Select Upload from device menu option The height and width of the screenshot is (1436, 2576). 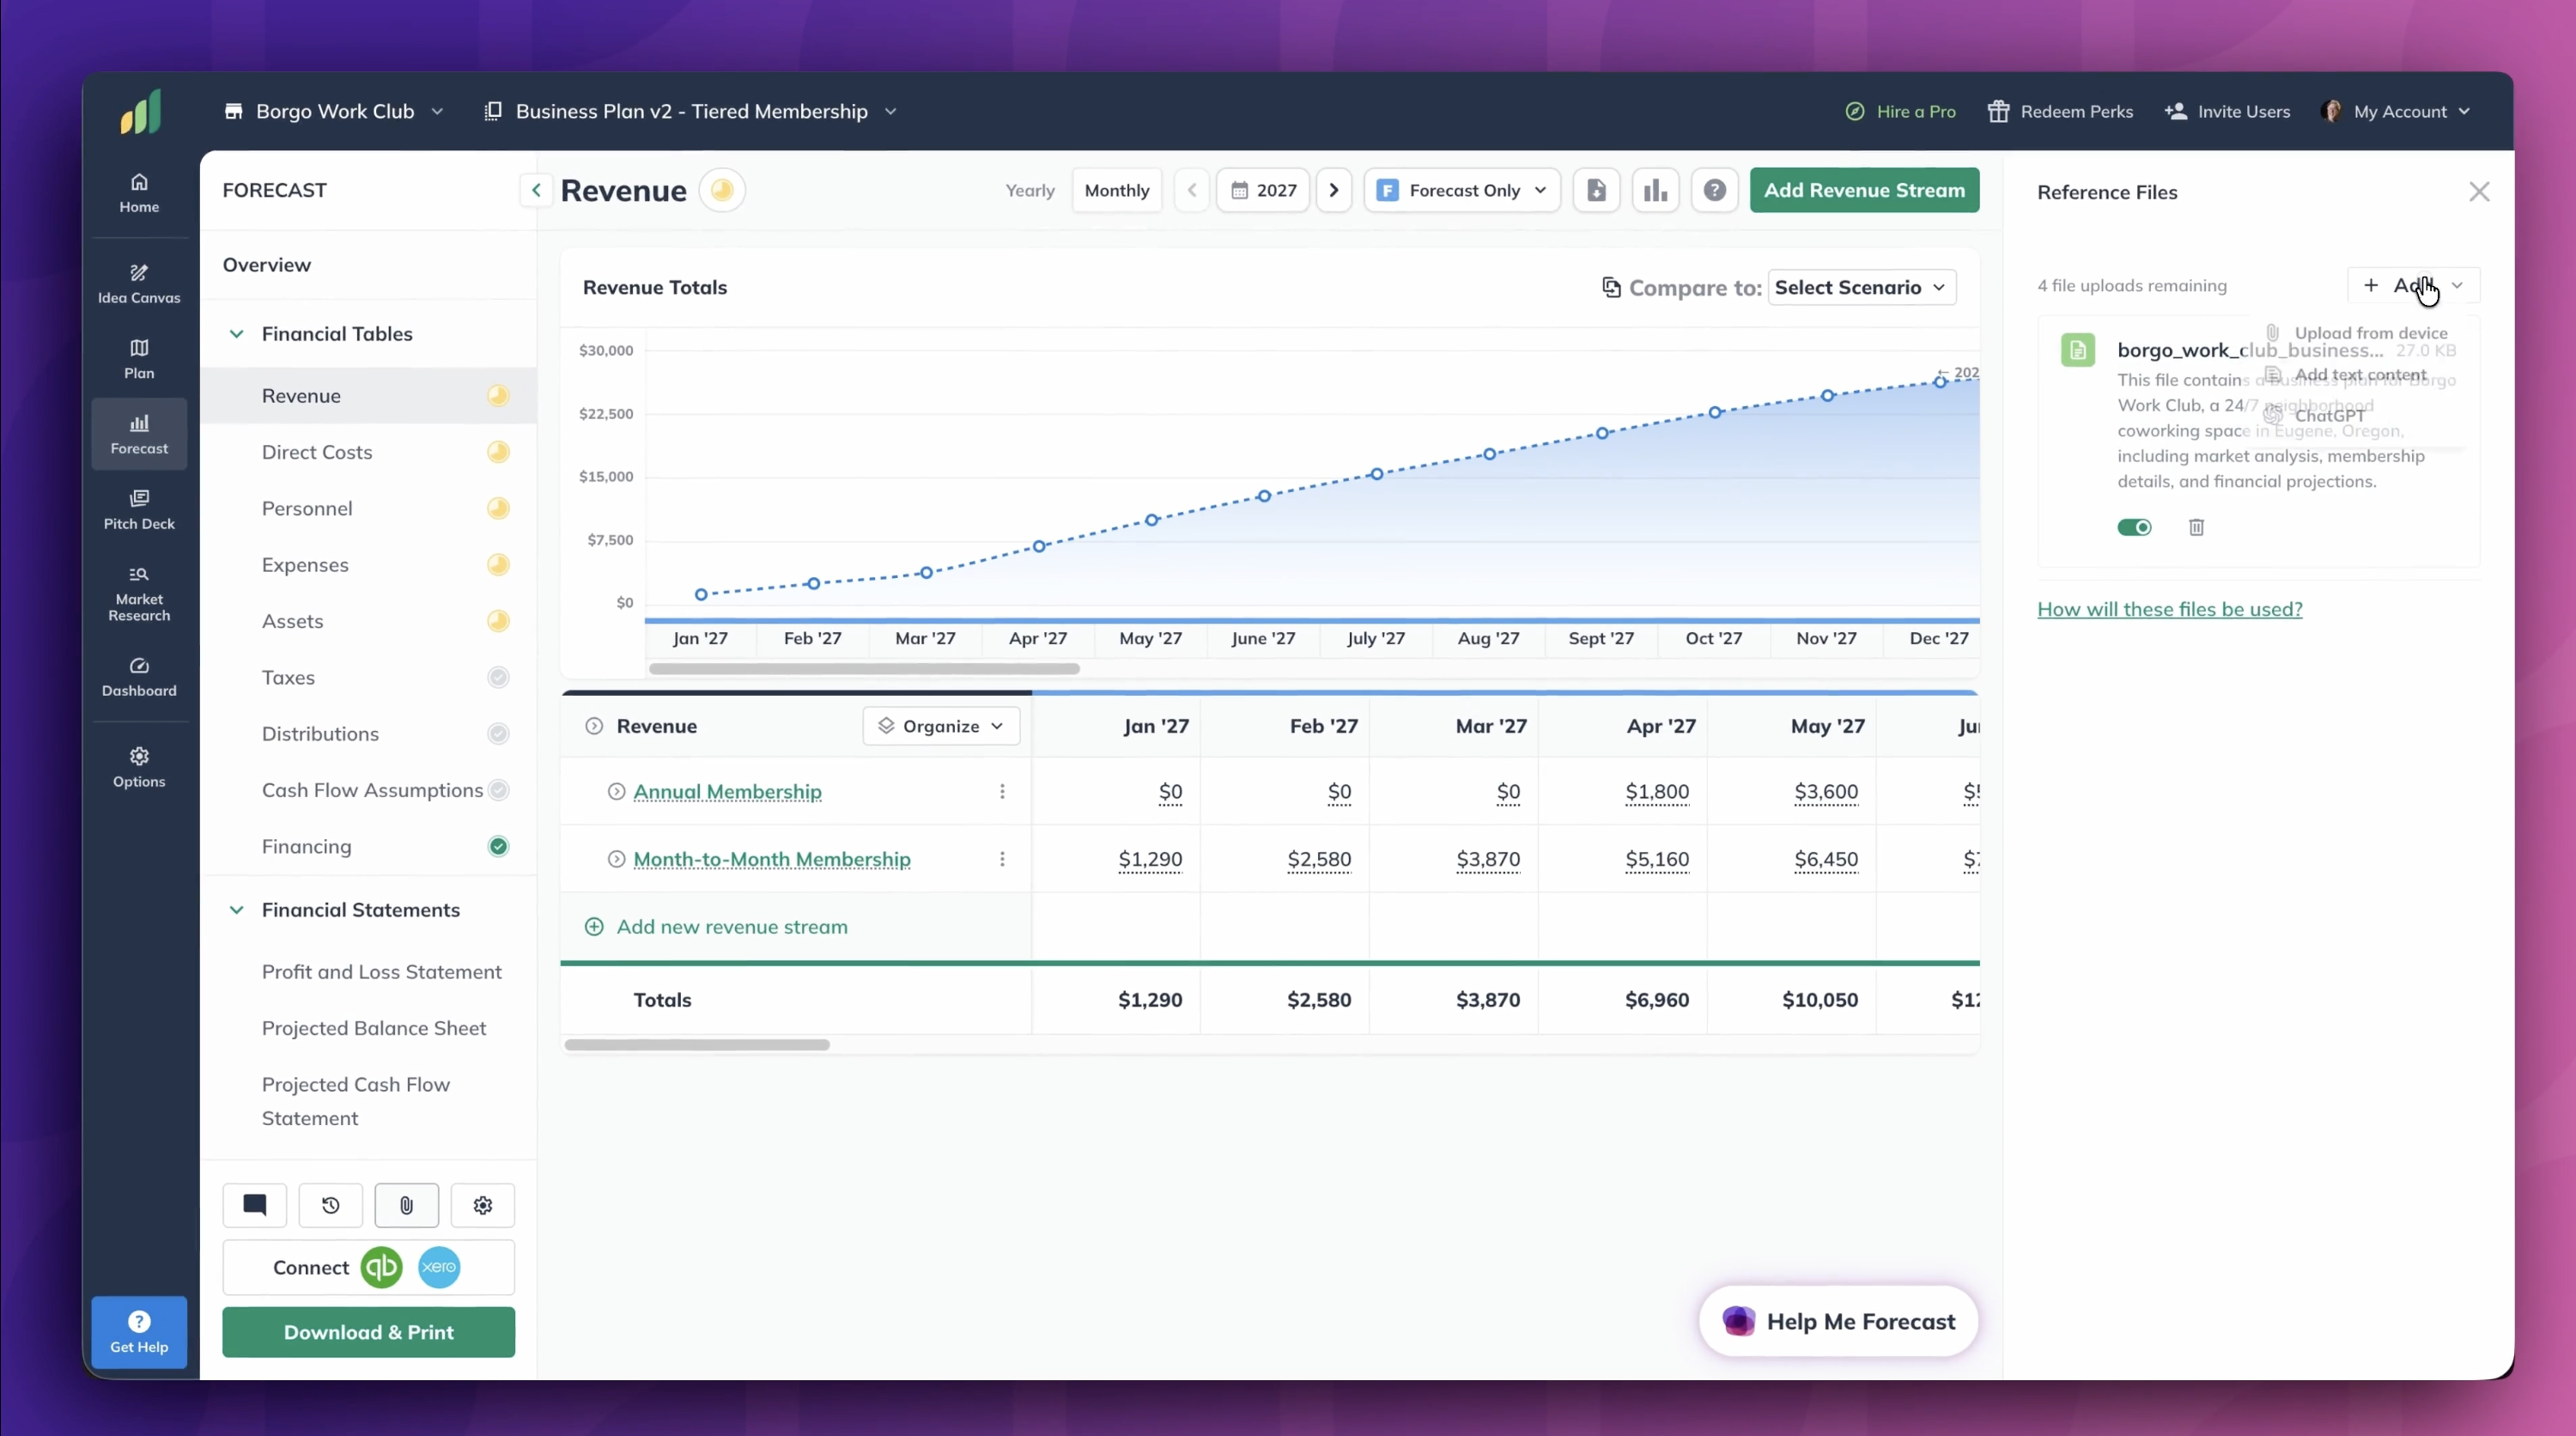2358,333
